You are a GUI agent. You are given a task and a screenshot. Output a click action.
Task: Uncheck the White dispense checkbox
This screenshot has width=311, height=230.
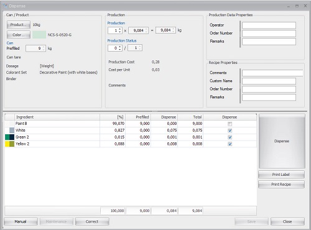(230, 131)
